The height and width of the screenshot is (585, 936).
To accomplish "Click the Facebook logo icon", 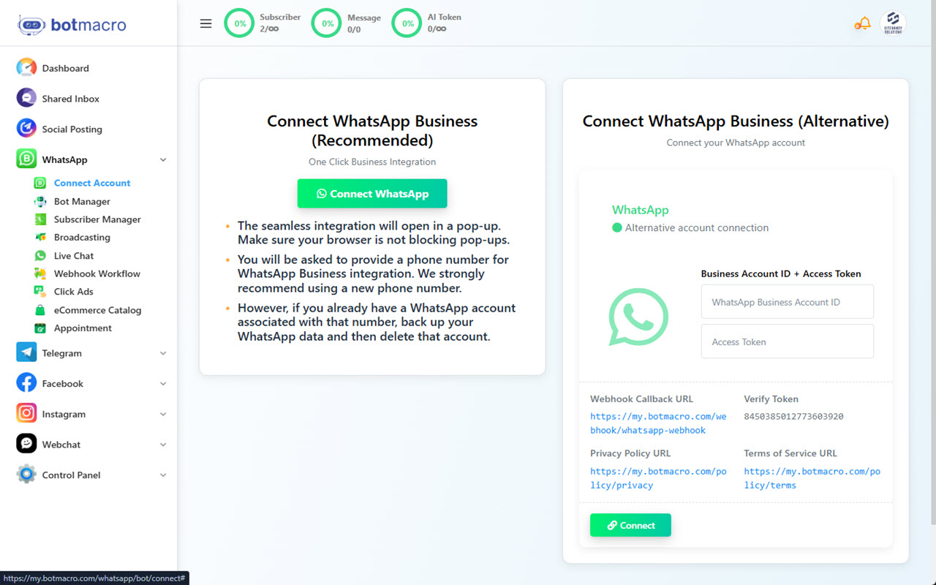I will pyautogui.click(x=26, y=383).
